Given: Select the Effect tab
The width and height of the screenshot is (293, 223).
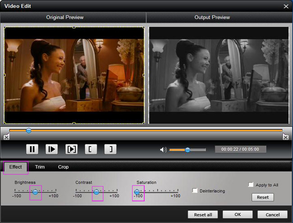Looking at the screenshot, I should [16, 167].
